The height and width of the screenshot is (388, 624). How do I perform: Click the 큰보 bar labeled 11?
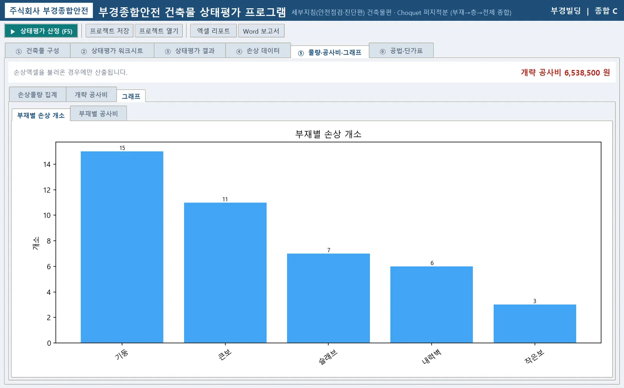click(225, 273)
